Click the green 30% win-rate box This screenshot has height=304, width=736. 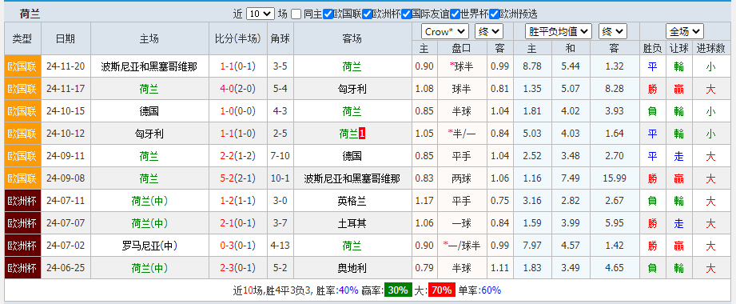398,290
